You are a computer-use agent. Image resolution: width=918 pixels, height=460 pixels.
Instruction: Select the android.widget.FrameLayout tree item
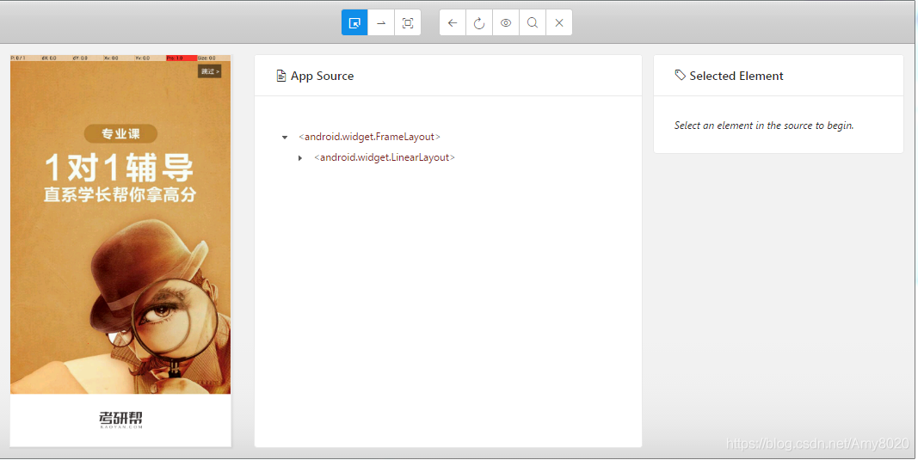click(369, 137)
